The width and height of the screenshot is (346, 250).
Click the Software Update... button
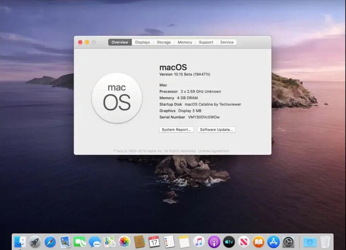point(216,130)
